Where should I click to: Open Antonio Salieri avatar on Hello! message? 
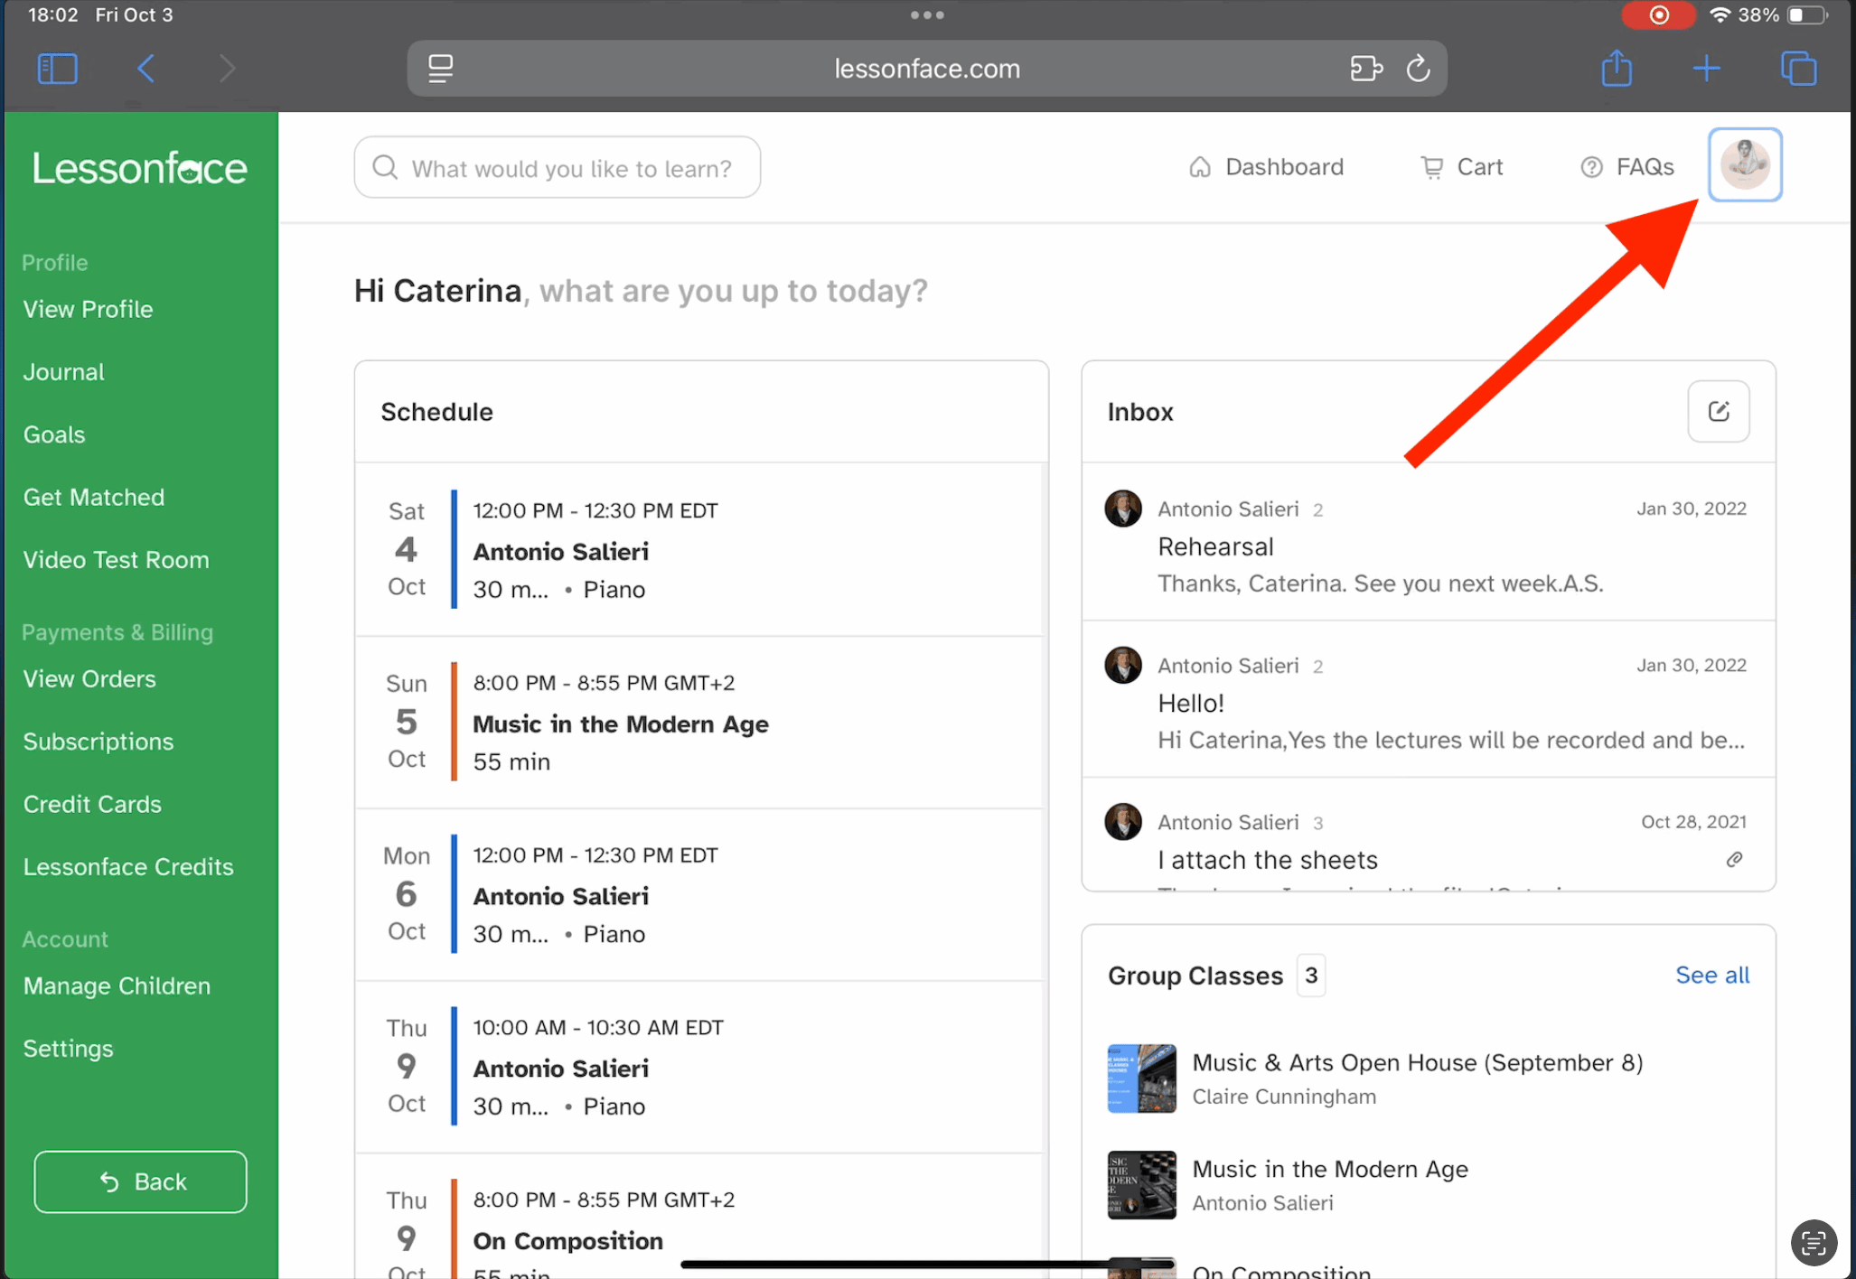[x=1123, y=665]
